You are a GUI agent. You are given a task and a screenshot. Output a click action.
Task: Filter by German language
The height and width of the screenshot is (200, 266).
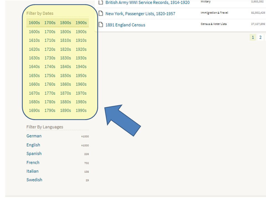tap(34, 136)
